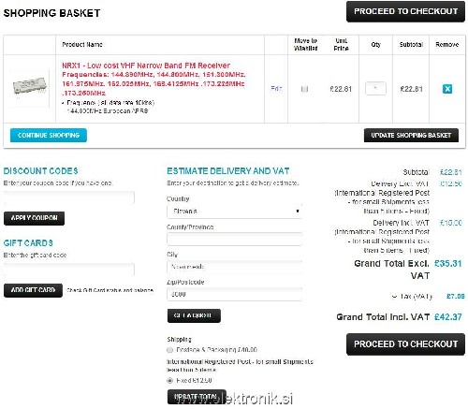The height and width of the screenshot is (409, 468).
Task: Focus the quantity field for NRX1
Action: click(x=375, y=89)
